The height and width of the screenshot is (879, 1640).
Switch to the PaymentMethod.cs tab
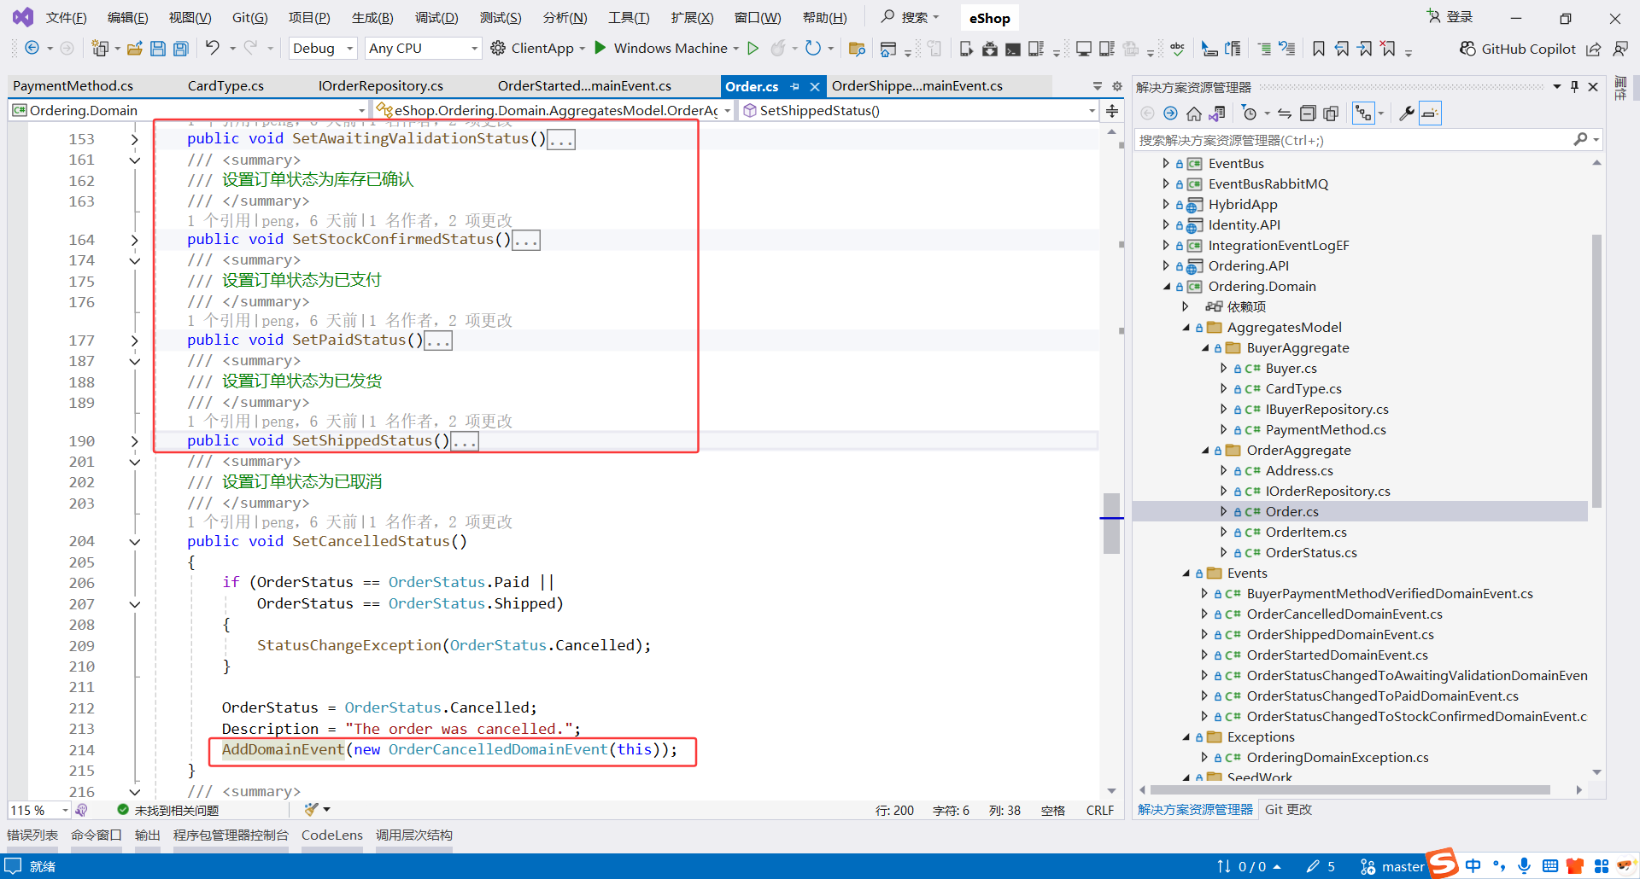73,86
